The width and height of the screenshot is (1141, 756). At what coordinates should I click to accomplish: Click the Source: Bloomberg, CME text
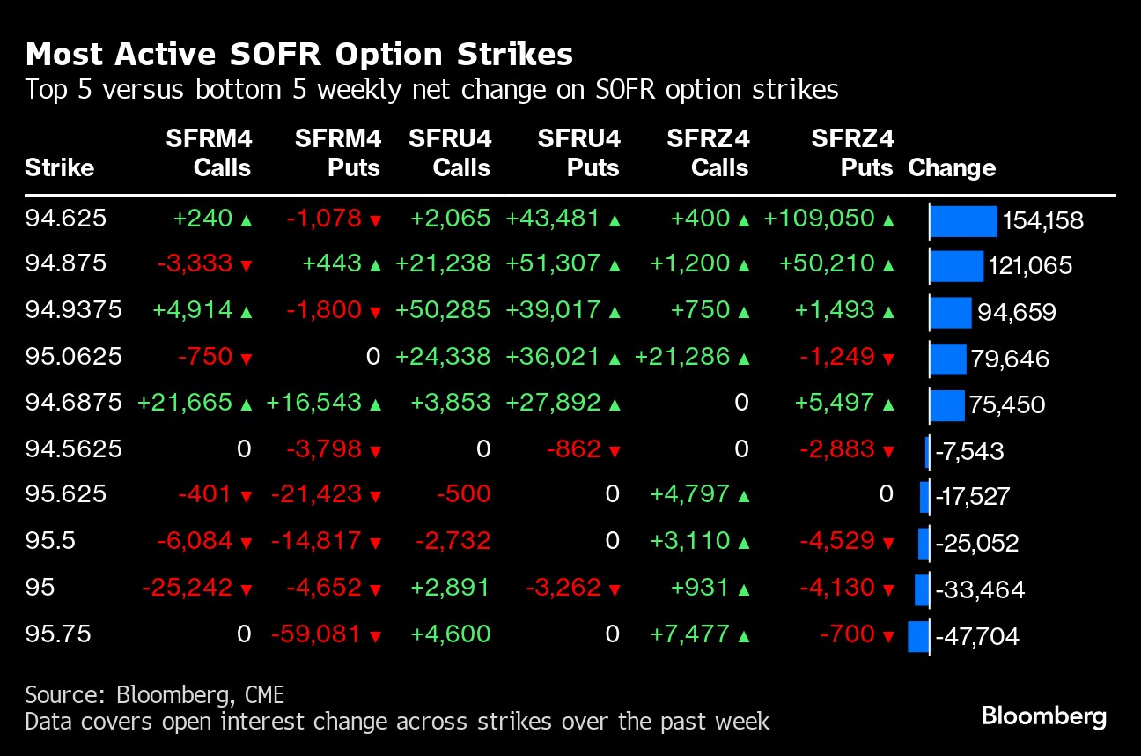(154, 694)
